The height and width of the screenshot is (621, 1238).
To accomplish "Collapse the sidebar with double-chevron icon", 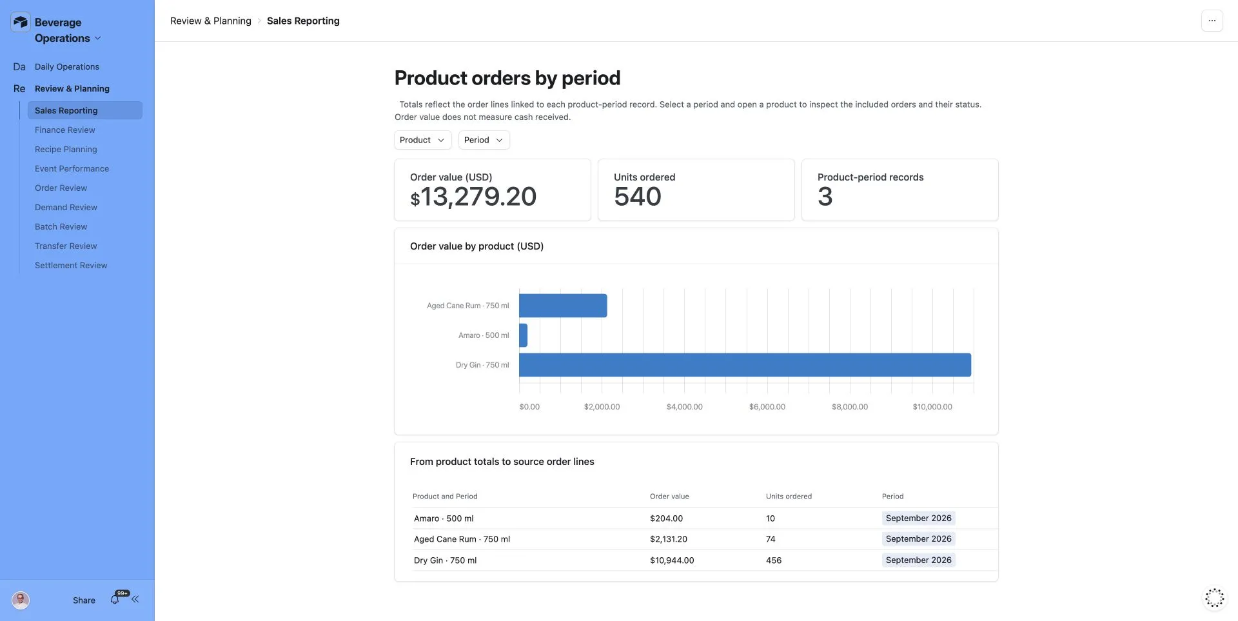I will 135,600.
